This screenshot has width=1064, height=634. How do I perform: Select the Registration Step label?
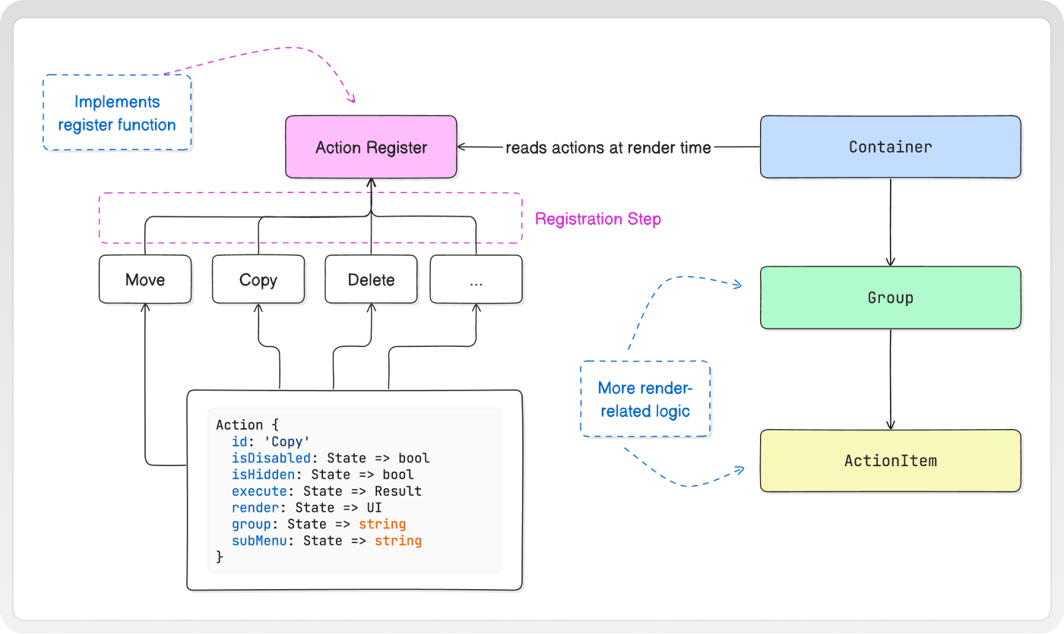click(x=598, y=219)
